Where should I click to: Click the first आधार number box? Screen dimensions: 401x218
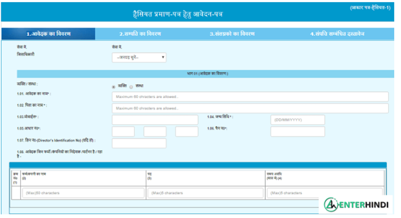(x=123, y=132)
